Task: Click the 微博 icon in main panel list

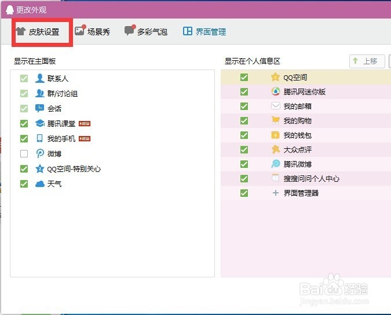Action: tap(40, 153)
